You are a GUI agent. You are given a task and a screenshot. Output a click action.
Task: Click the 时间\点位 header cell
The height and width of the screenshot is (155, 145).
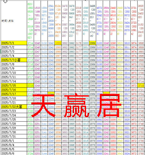pos(14,21)
